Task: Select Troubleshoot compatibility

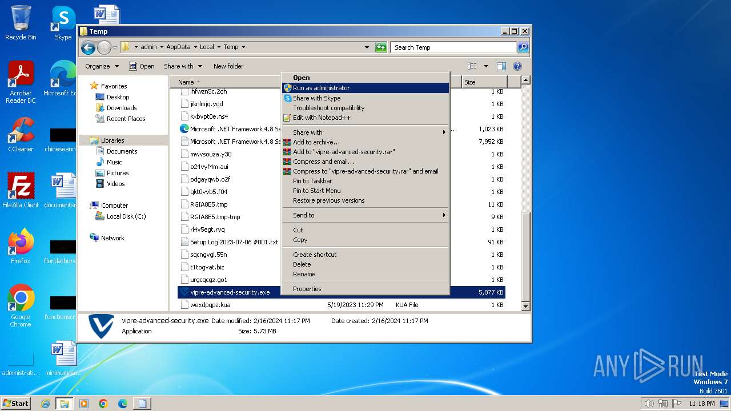Action: pos(365,108)
